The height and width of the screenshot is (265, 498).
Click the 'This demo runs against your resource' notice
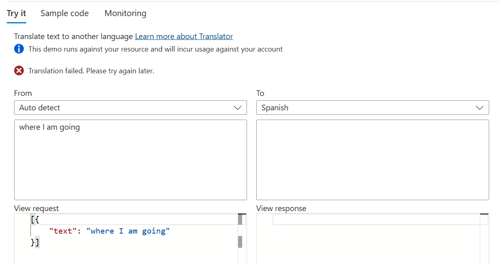click(156, 49)
